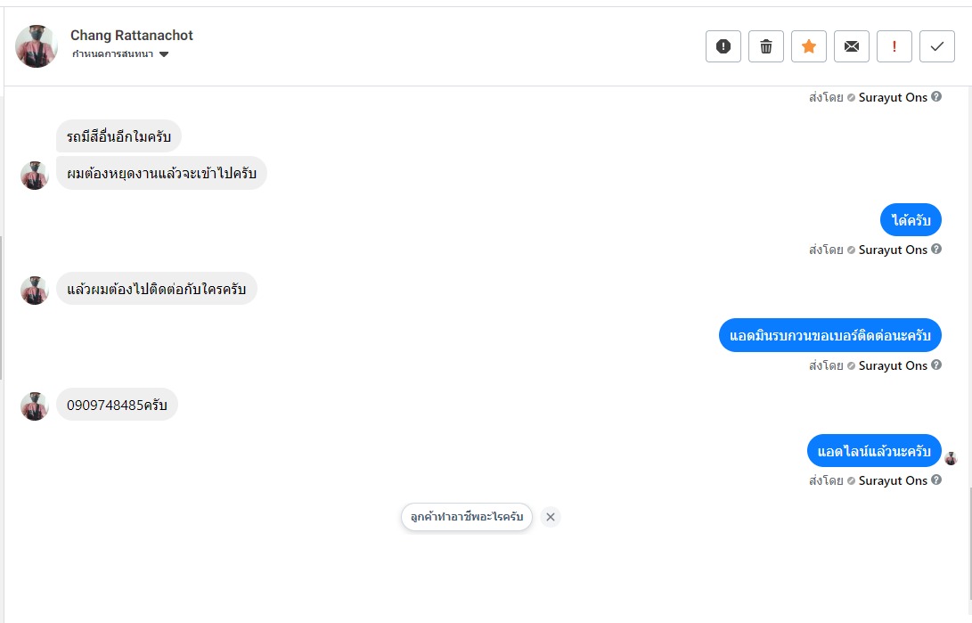Click customer avatar beside the phone number message

click(x=34, y=406)
